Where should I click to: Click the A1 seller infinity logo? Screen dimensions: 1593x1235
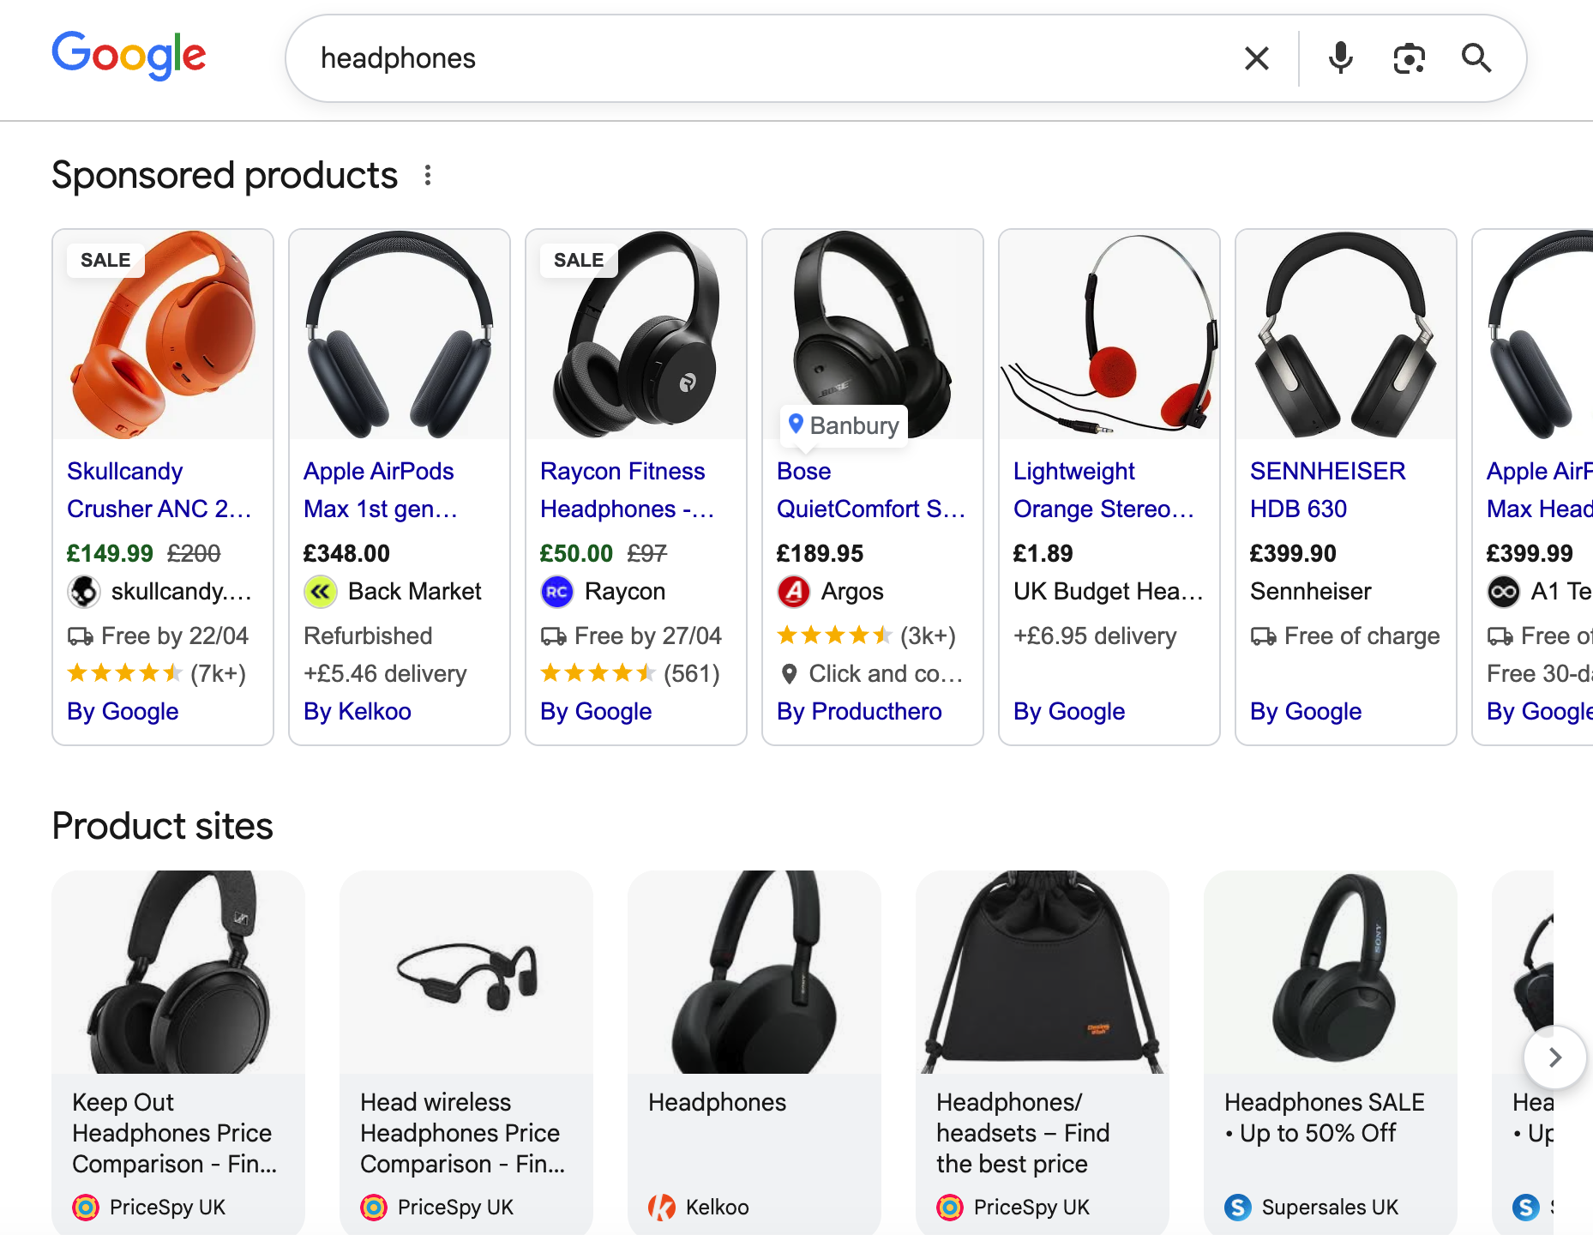(1503, 592)
